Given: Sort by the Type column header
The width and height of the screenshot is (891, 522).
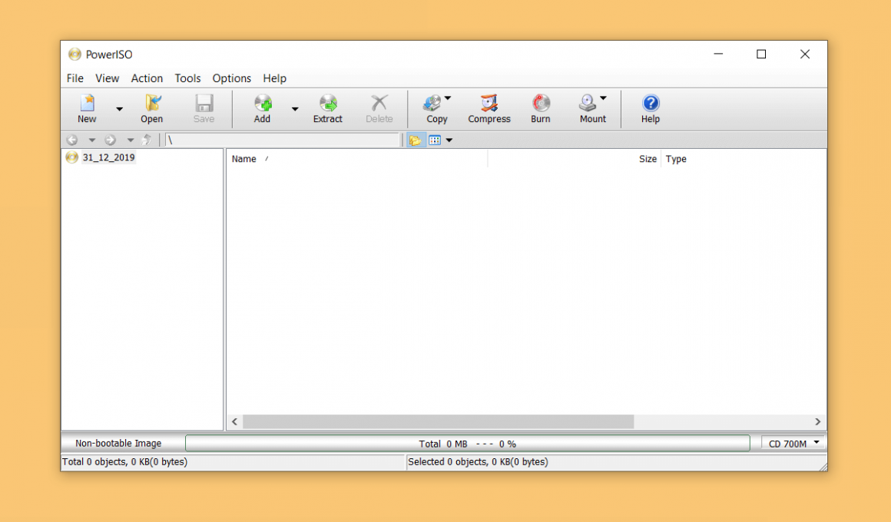Looking at the screenshot, I should coord(676,159).
